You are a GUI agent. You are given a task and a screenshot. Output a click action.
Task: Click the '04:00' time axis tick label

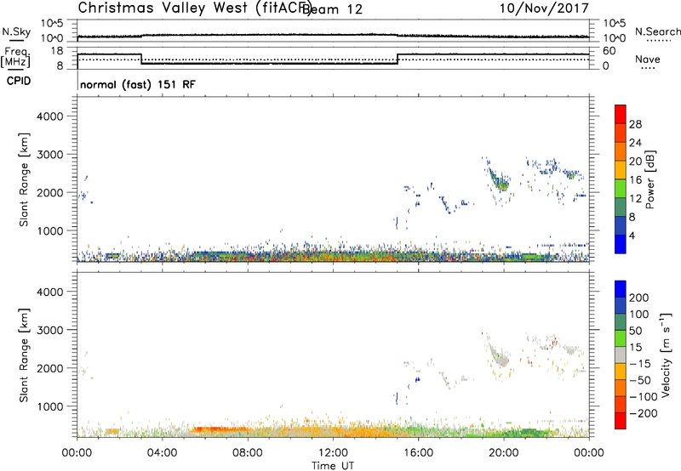point(162,452)
